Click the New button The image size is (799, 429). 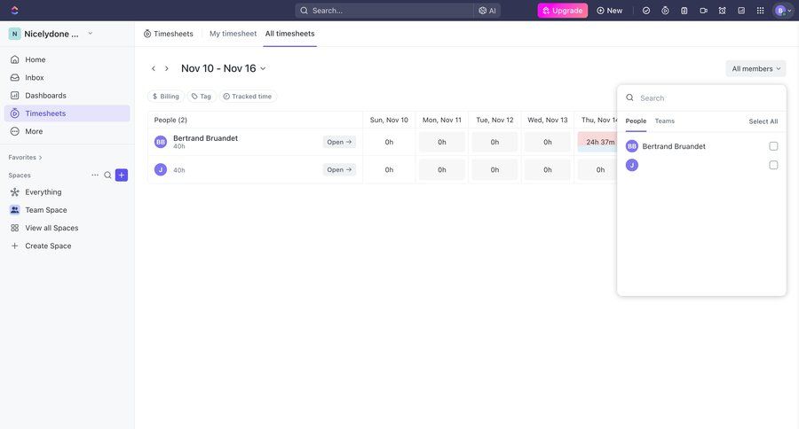pos(609,11)
